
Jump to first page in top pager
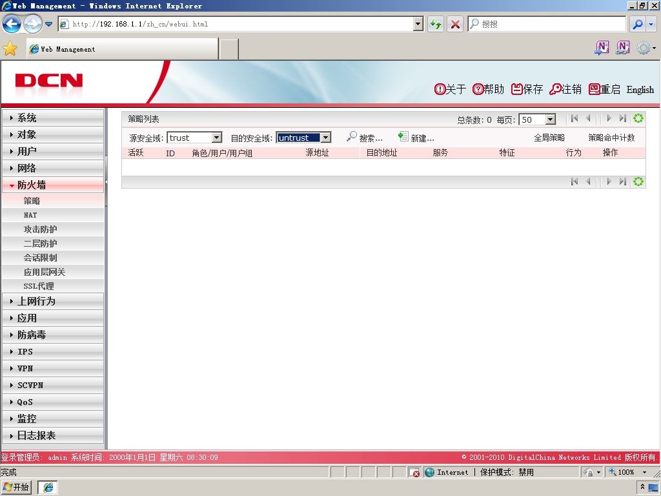tap(574, 119)
